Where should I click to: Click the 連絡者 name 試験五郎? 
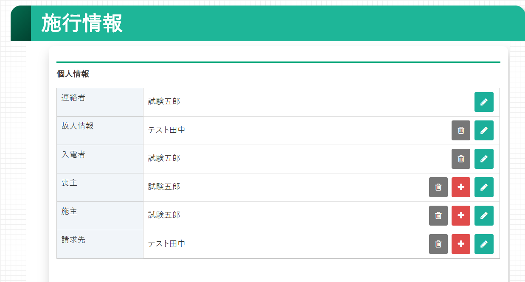coord(164,102)
